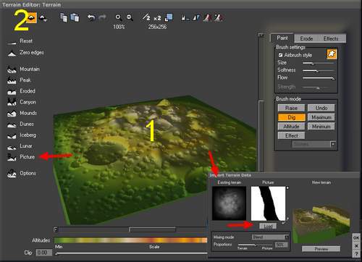The height and width of the screenshot is (262, 362).
Task: Click the Load button under the Picture thumbnail
Action: (x=268, y=226)
